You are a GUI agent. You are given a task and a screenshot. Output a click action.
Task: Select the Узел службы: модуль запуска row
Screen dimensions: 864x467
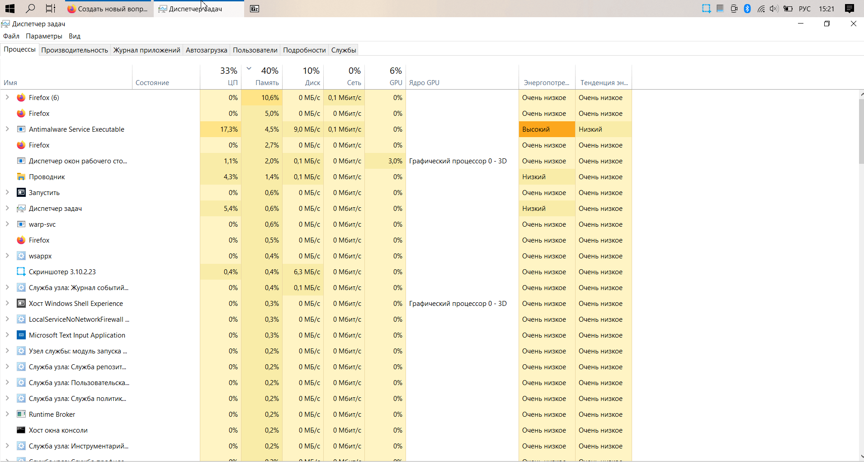tap(316, 351)
